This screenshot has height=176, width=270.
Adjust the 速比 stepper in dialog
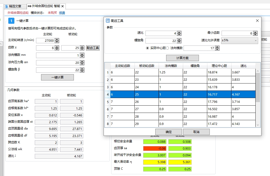pos(179,33)
